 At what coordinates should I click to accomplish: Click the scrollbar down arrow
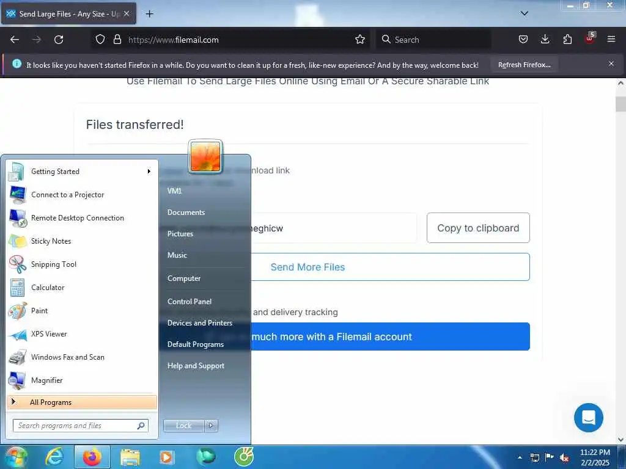tap(620, 440)
